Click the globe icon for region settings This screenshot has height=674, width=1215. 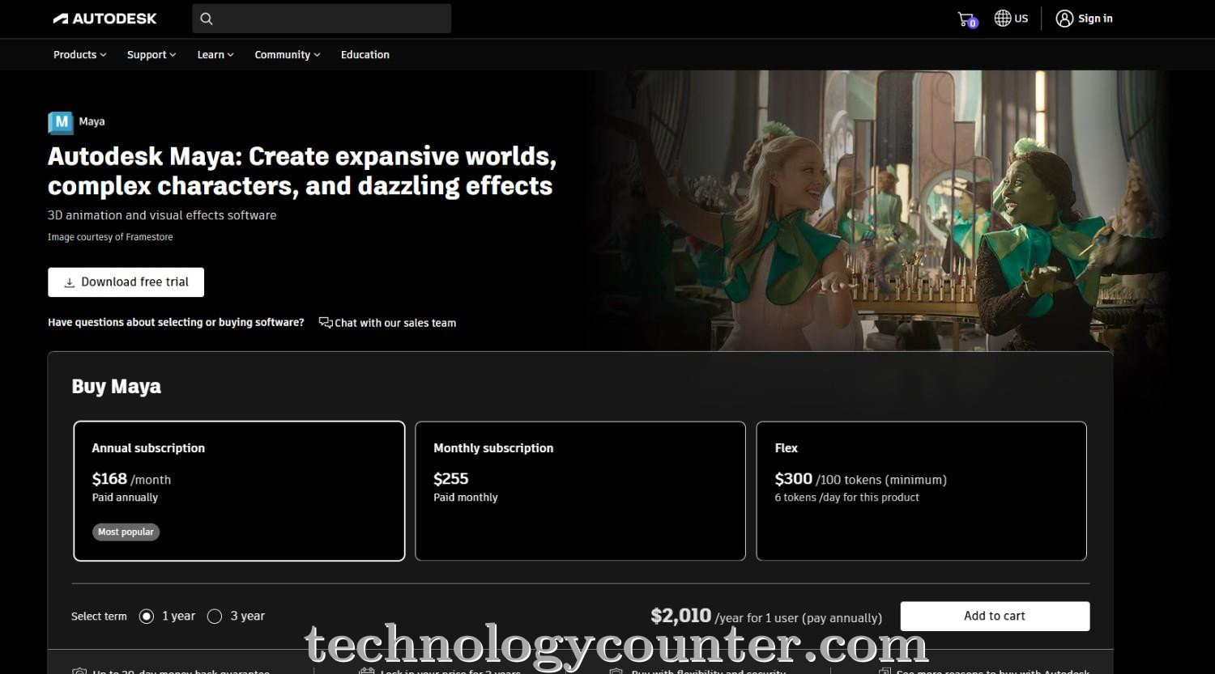click(1001, 18)
